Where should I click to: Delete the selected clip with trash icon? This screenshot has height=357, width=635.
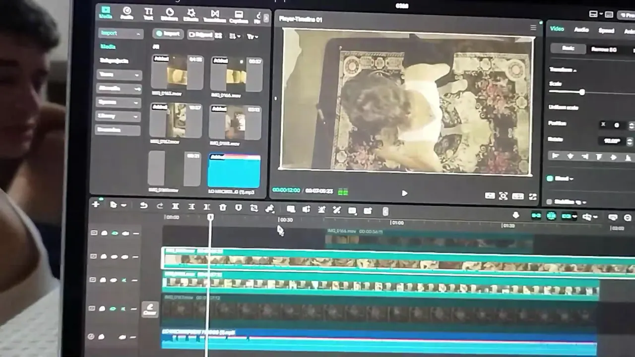coord(223,208)
